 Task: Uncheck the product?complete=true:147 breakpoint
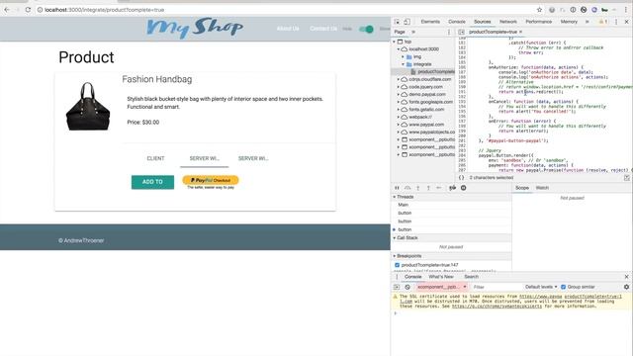click(398, 265)
